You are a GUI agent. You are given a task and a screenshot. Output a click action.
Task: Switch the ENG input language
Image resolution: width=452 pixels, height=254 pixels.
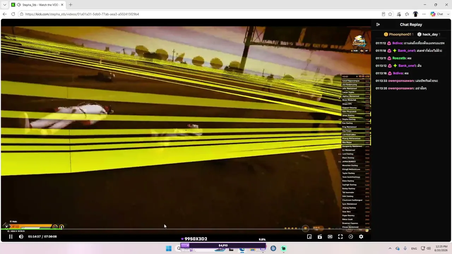coord(414,249)
